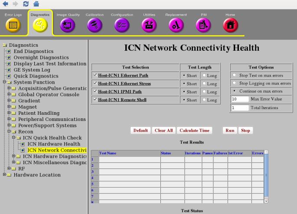The image size is (297, 214).
Task: Select Stop Test on max errors
Action: point(234,76)
